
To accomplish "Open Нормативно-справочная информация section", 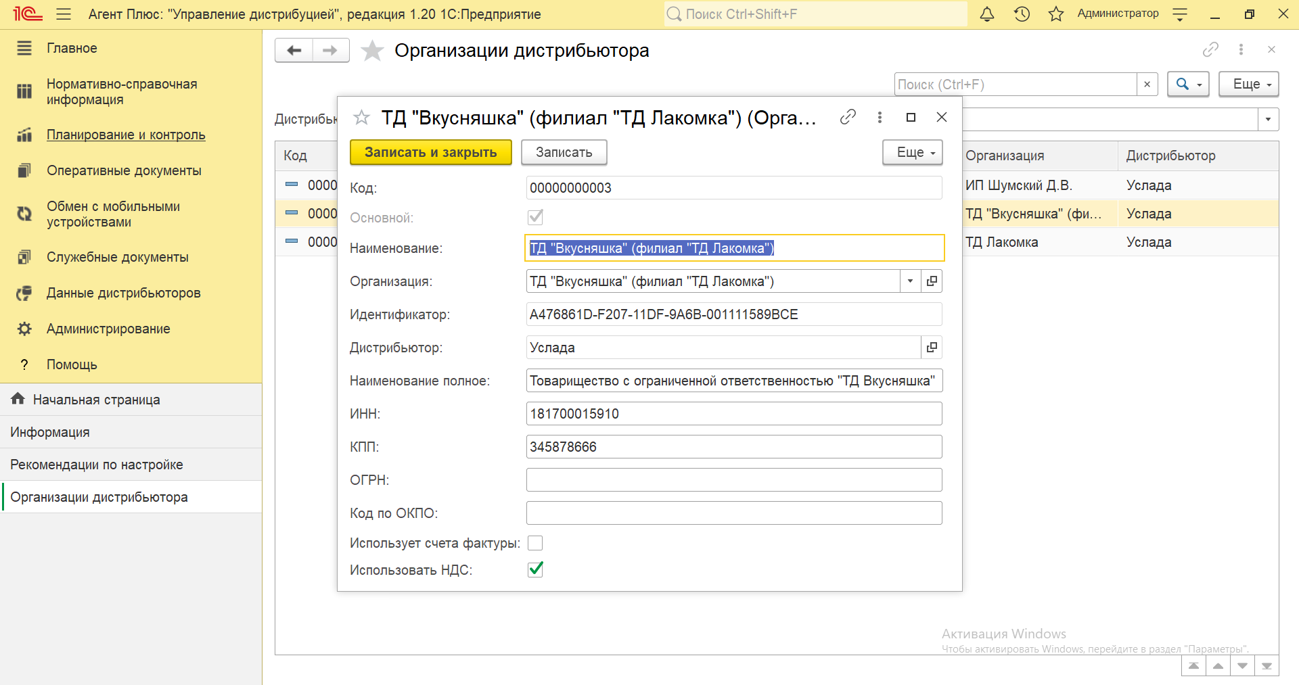I will [122, 91].
